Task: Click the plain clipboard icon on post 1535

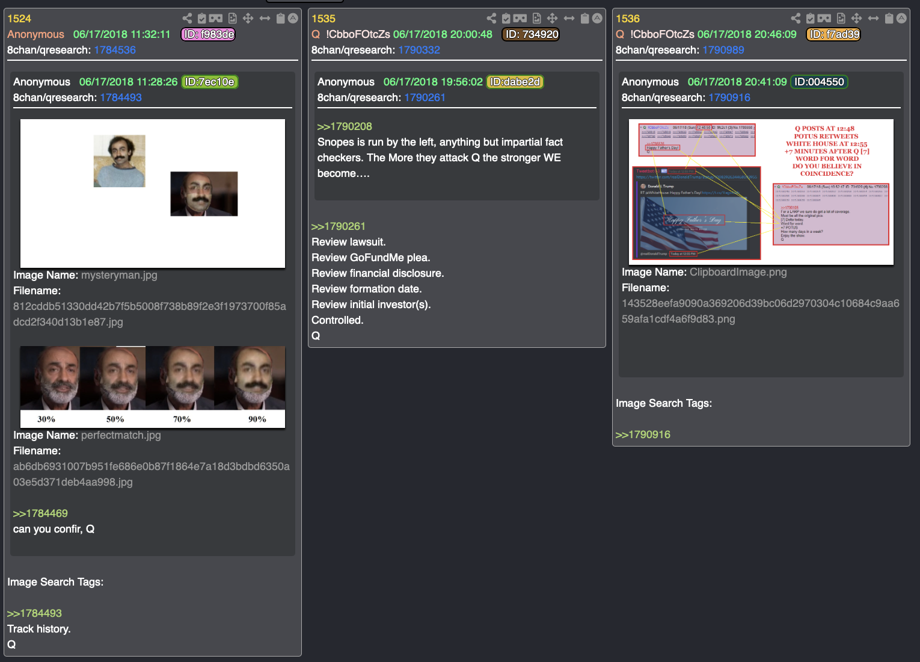Action: click(584, 19)
